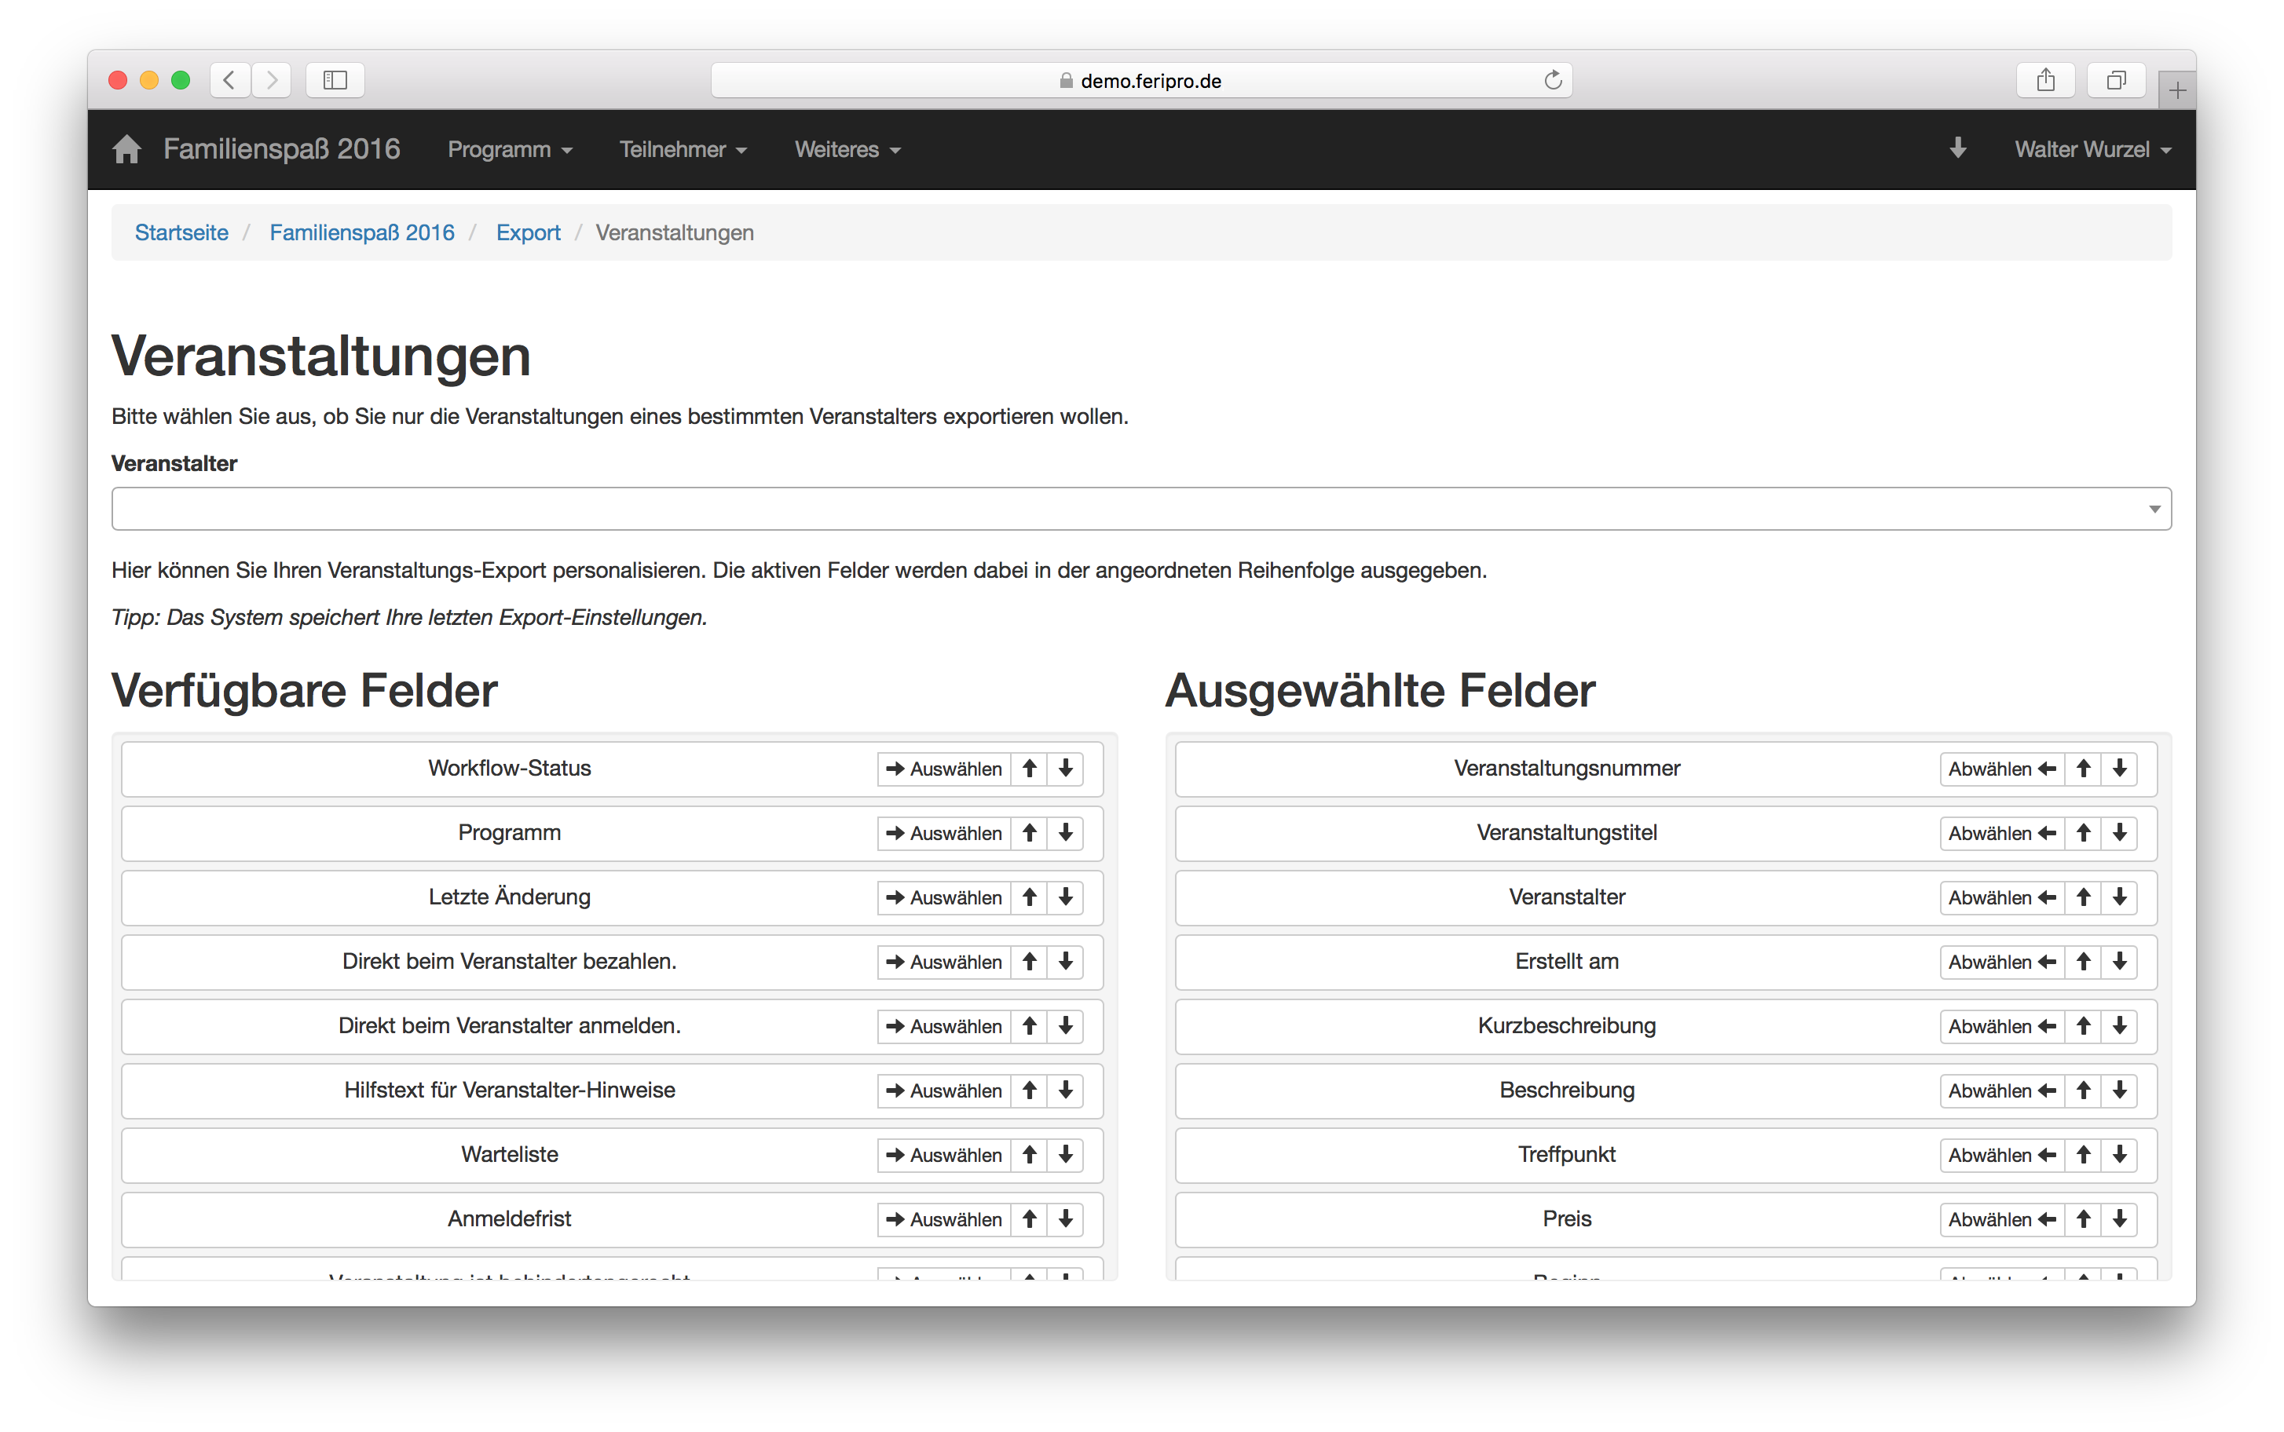Toggle Safari sidebar view
2284x1432 pixels.
point(335,81)
